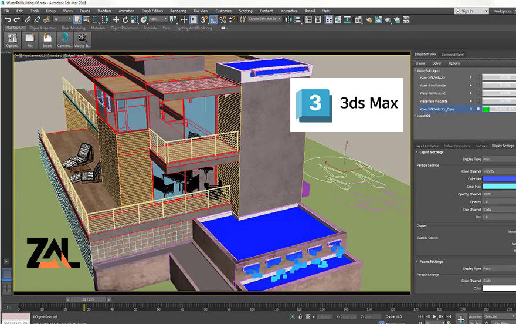
Task: Tick the checkbox for Waterfall-Version1
Action: pos(478,93)
